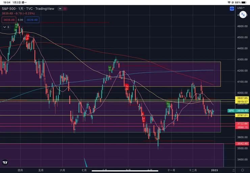
Task: Select the yellow 3937.65 price line label
Action: [x=242, y=98]
